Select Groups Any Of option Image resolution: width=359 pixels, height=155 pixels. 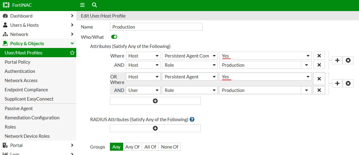click(132, 147)
